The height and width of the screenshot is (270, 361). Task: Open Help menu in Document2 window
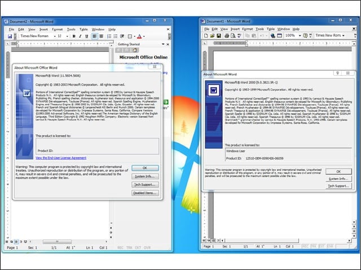coord(112,29)
